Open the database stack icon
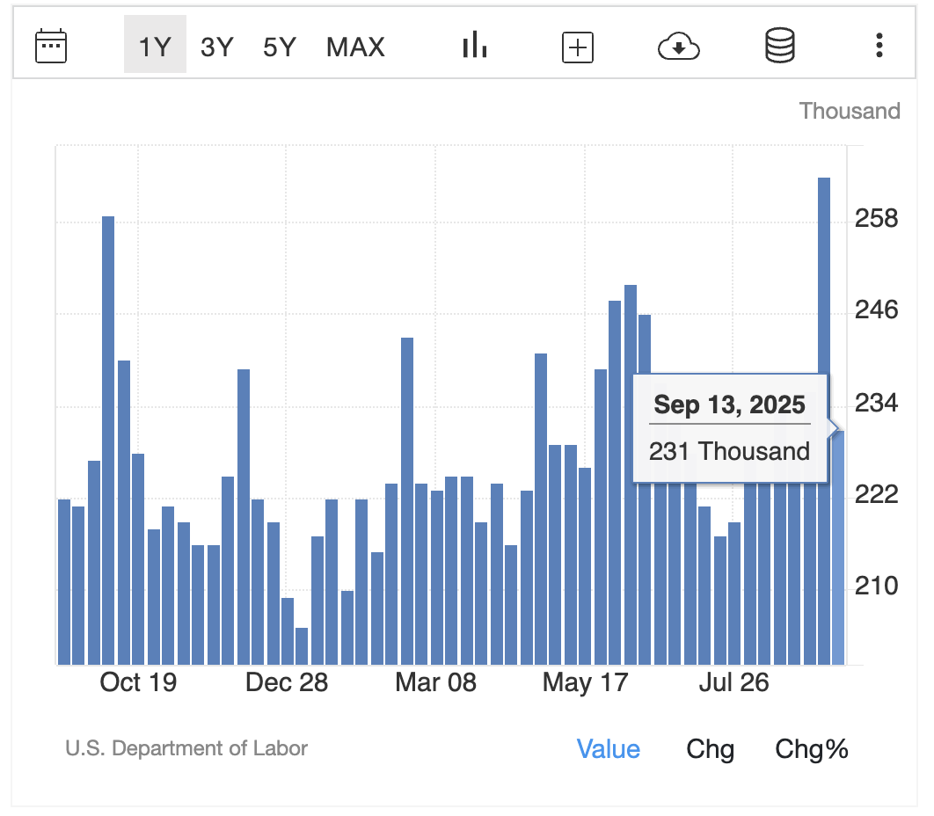 point(779,45)
